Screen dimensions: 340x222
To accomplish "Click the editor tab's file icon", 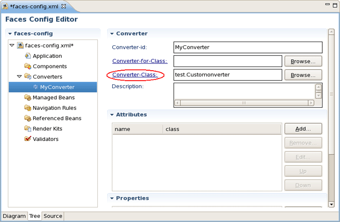I will tap(5, 6).
